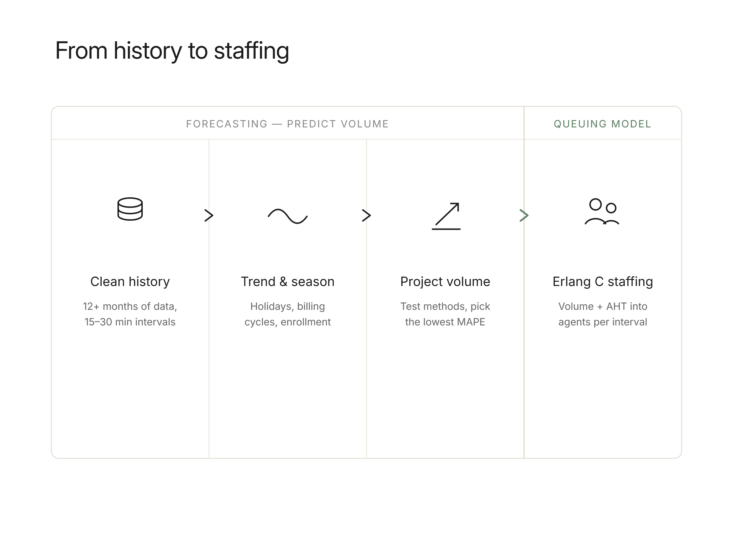Click the text 'Holidays, billing'
Viewport: 733px width, 550px height.
pyautogui.click(x=288, y=306)
